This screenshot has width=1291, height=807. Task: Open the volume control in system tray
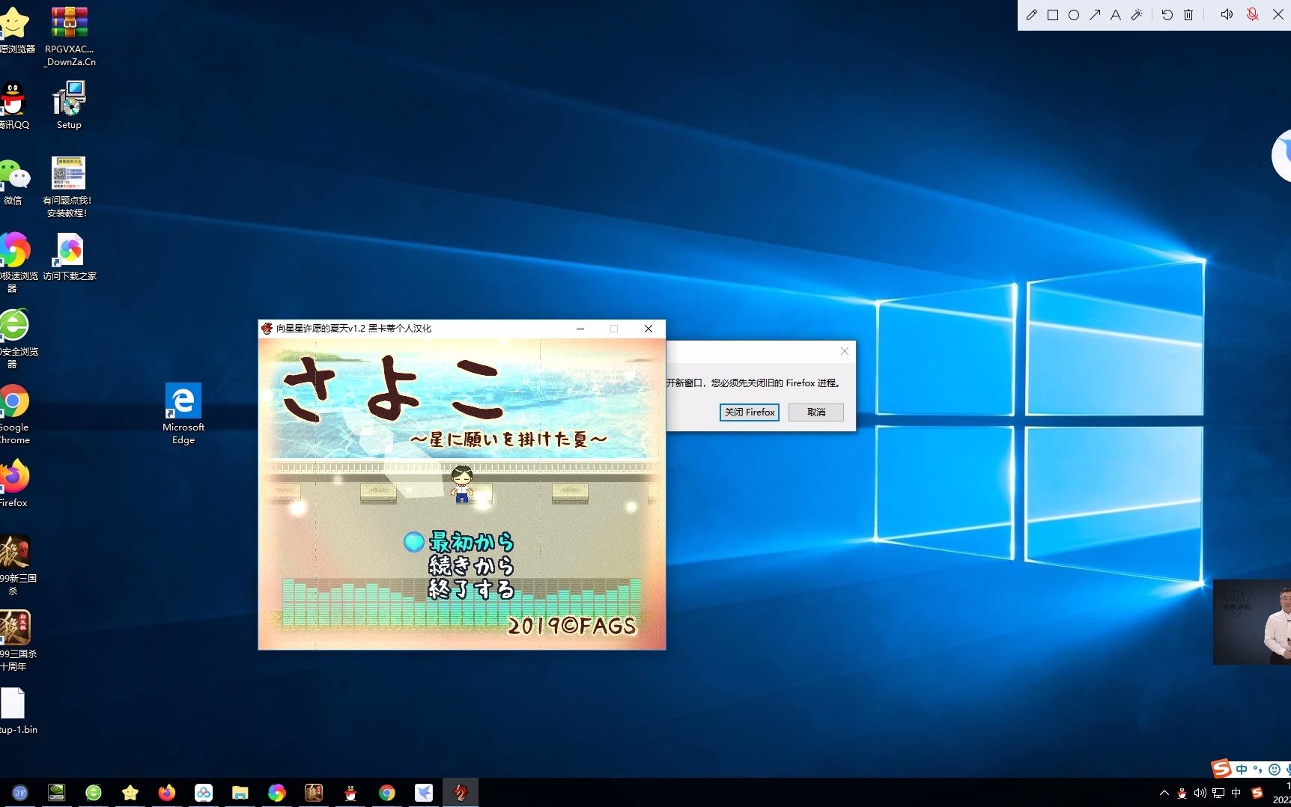pyautogui.click(x=1200, y=793)
